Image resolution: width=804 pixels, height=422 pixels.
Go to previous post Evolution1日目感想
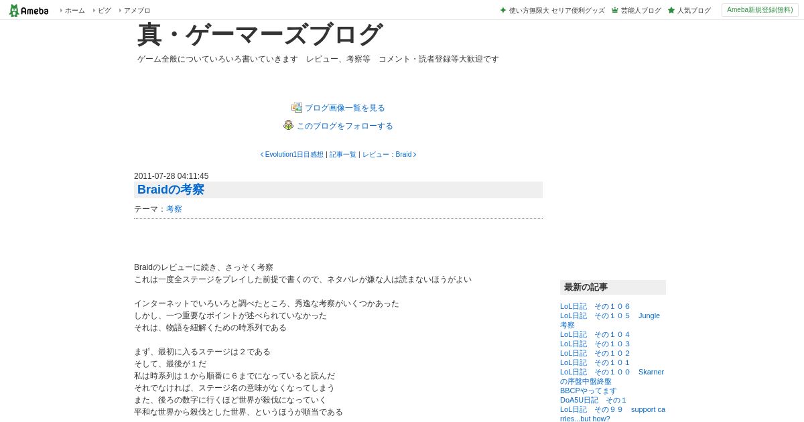pyautogui.click(x=294, y=155)
